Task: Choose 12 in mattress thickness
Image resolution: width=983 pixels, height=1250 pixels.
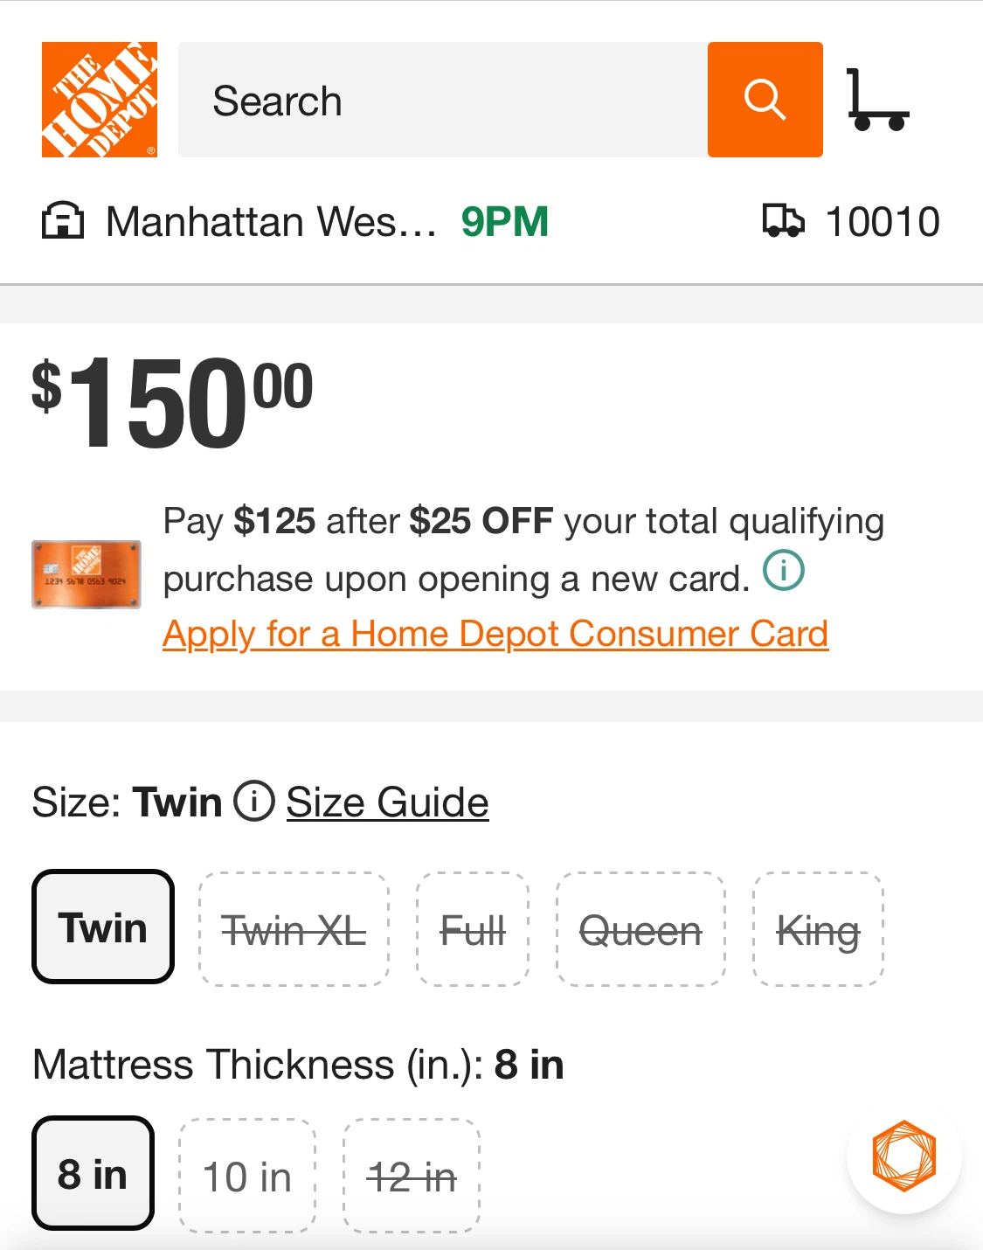Action: (412, 1176)
